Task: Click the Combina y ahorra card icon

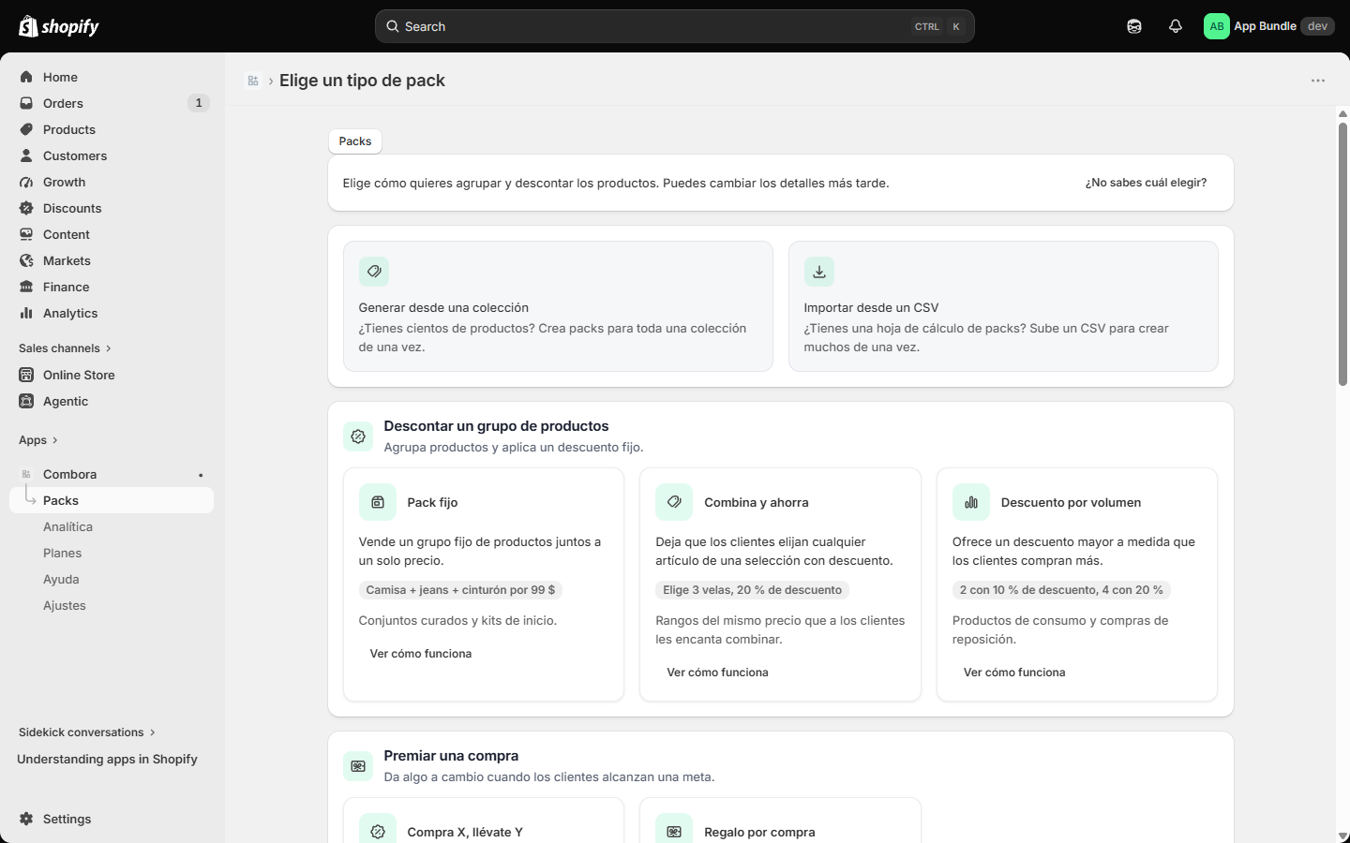Action: (x=674, y=502)
